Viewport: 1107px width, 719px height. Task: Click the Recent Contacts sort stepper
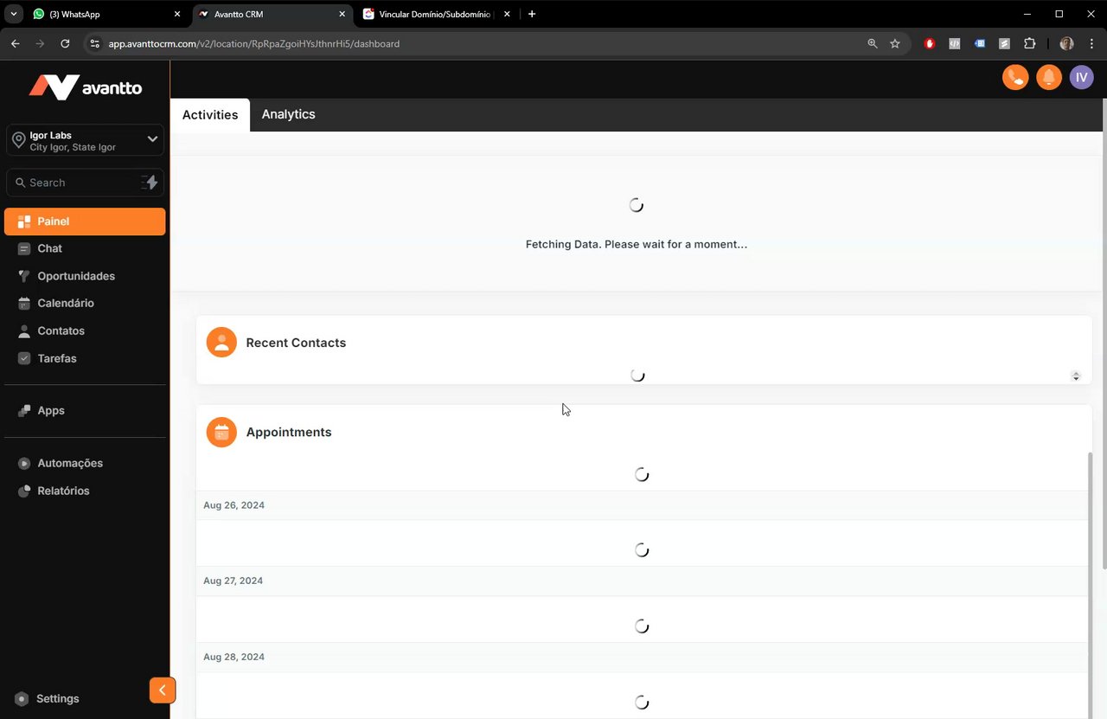1076,376
